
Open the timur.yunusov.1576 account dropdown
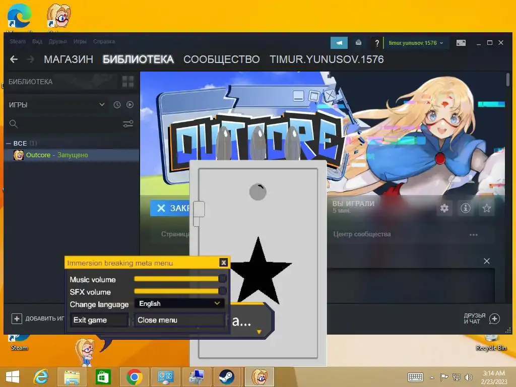(416, 43)
